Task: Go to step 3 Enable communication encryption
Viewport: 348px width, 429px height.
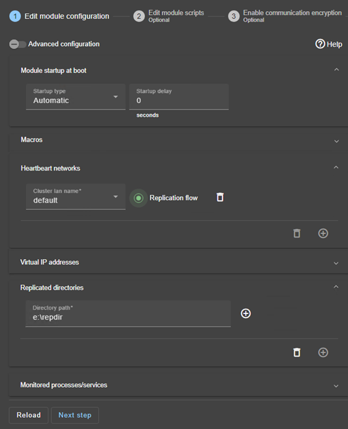Action: pyautogui.click(x=285, y=16)
